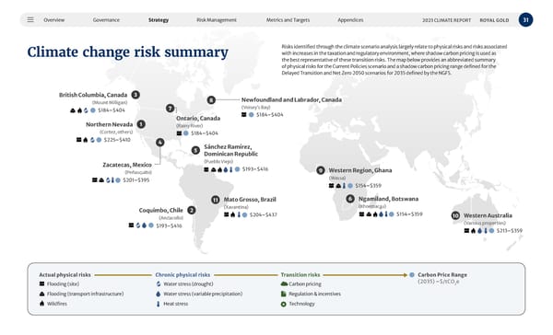Open the Metrics and Targets tab
This screenshot has height=335, width=553.
click(x=288, y=20)
